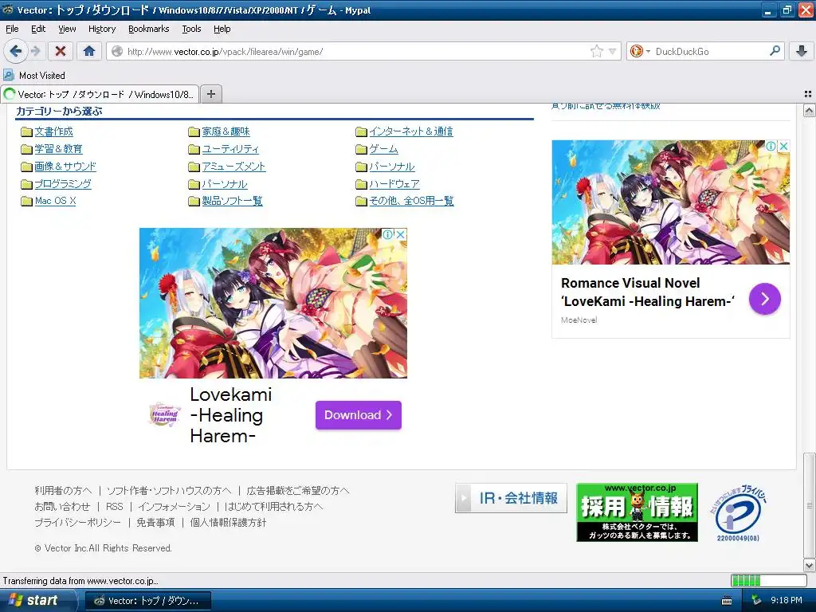Click the folder icon beside ゲーム
Screen dimensions: 816x612
point(361,149)
